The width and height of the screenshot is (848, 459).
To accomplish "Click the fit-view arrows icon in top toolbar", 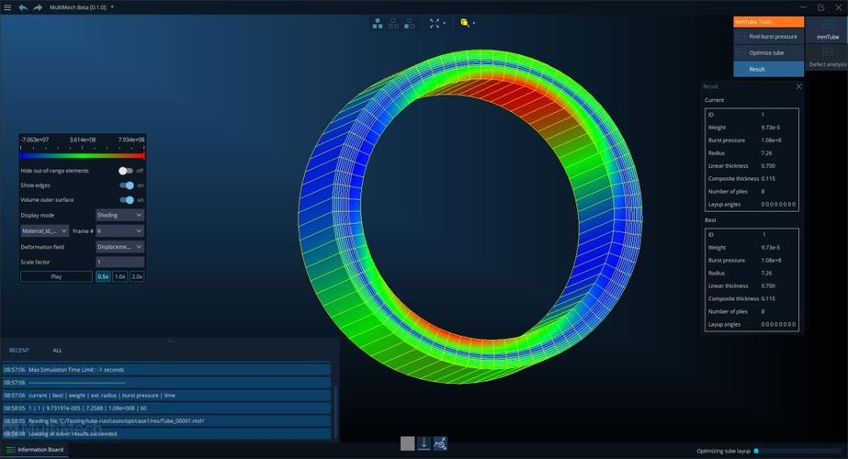I will [x=435, y=23].
